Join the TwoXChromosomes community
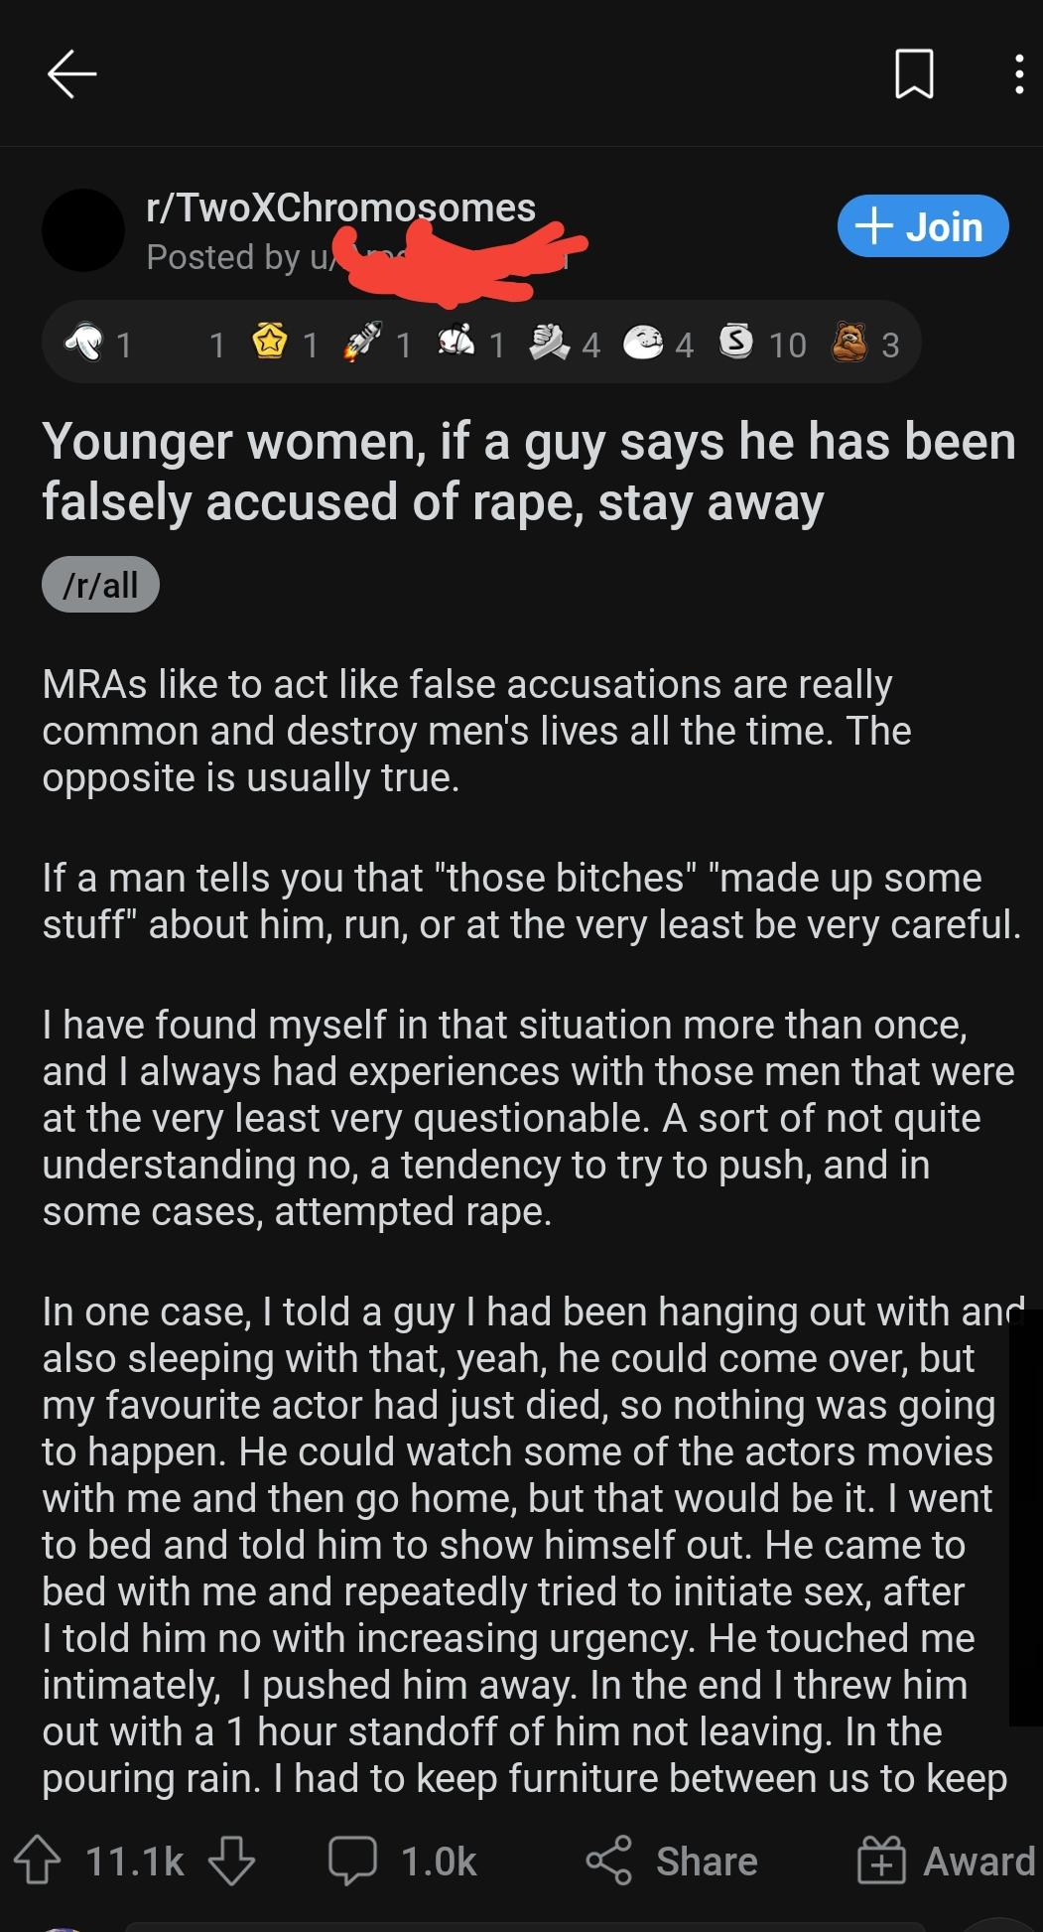Image resolution: width=1043 pixels, height=1932 pixels. (x=922, y=226)
